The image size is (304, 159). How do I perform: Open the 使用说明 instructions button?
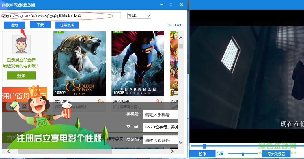pos(67,25)
